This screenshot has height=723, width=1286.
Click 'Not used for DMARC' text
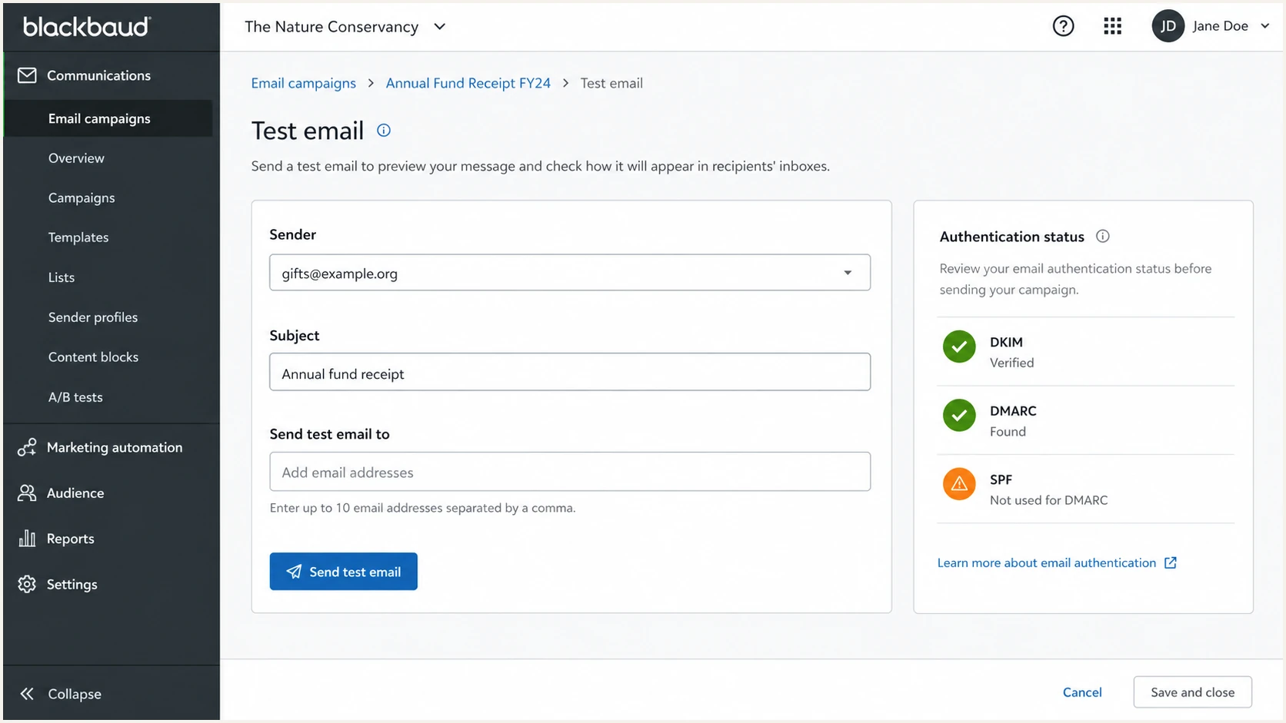coord(1048,500)
